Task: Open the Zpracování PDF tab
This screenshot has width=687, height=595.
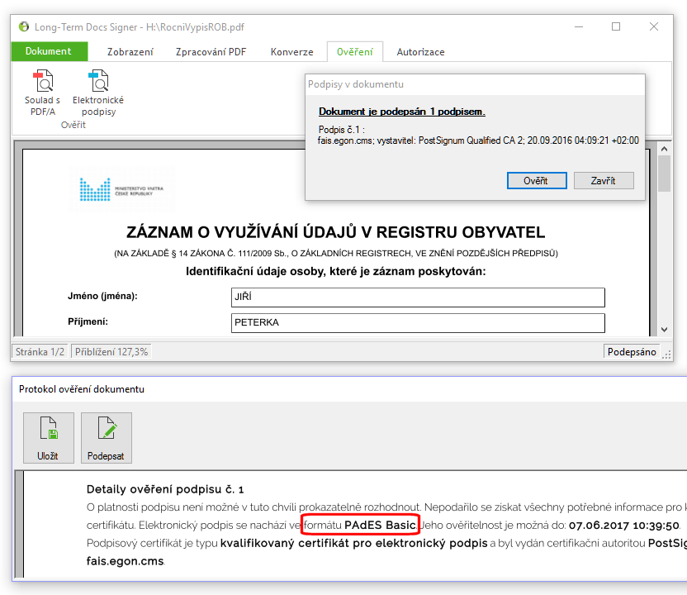Action: (x=211, y=52)
